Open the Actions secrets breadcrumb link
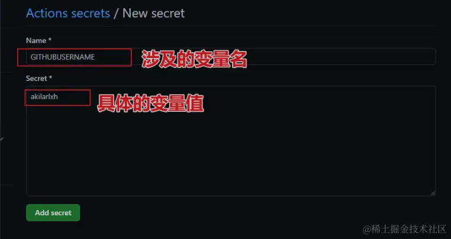The image size is (451, 239). 68,14
